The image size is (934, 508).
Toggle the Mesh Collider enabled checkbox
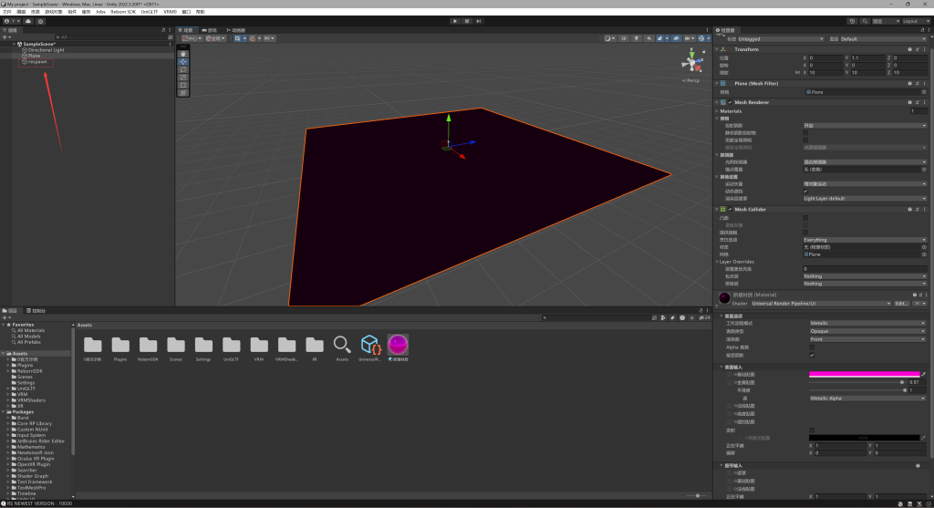(730, 209)
